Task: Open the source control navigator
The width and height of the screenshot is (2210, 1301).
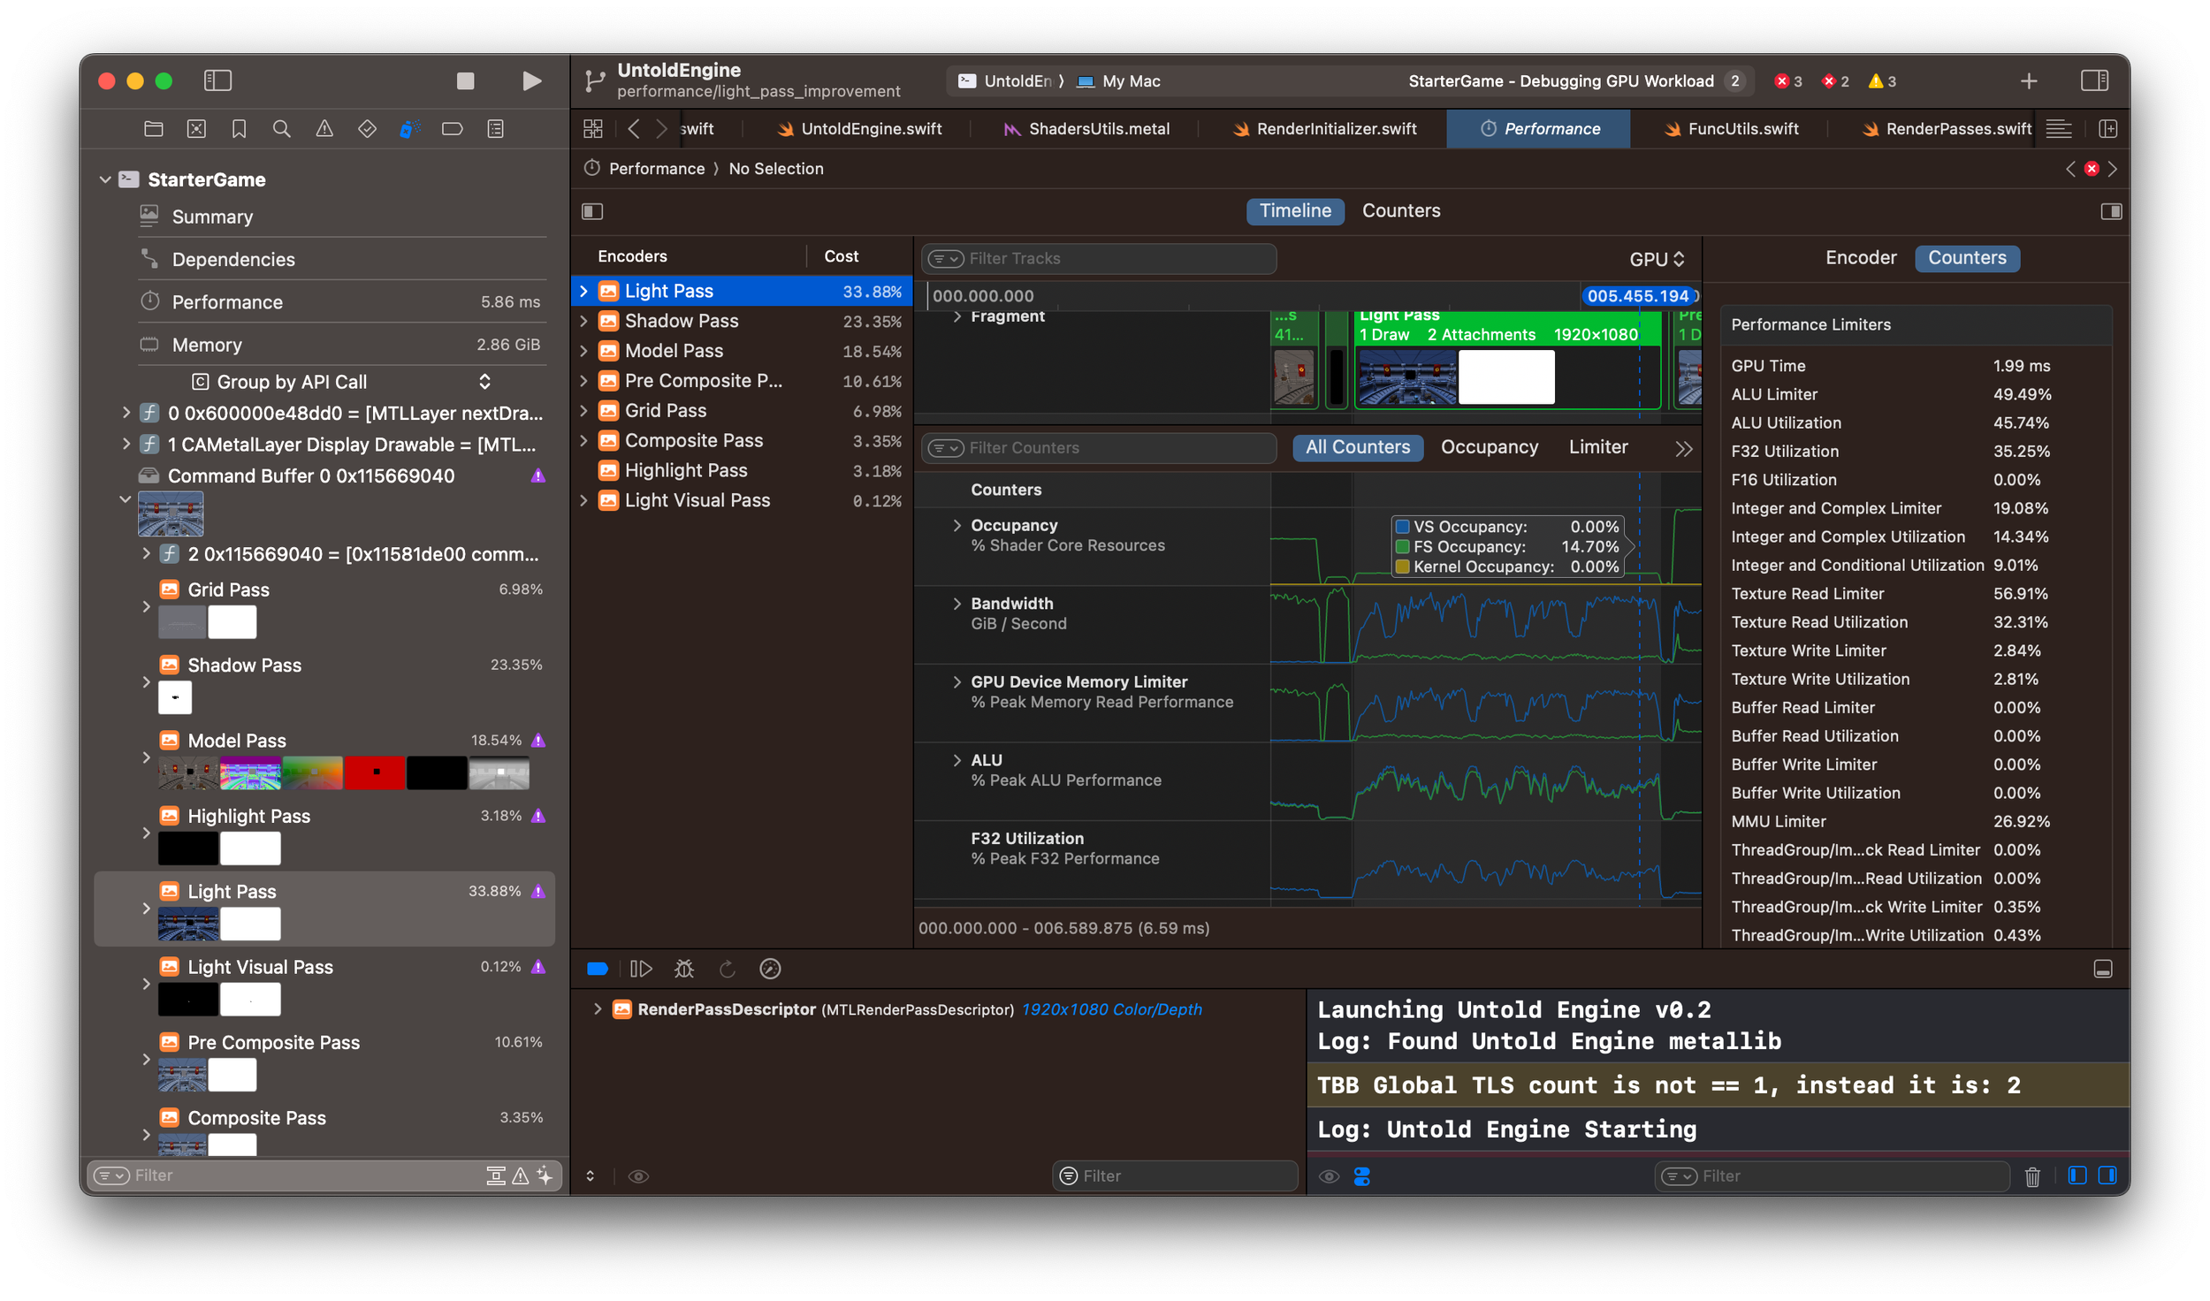Action: tap(196, 129)
